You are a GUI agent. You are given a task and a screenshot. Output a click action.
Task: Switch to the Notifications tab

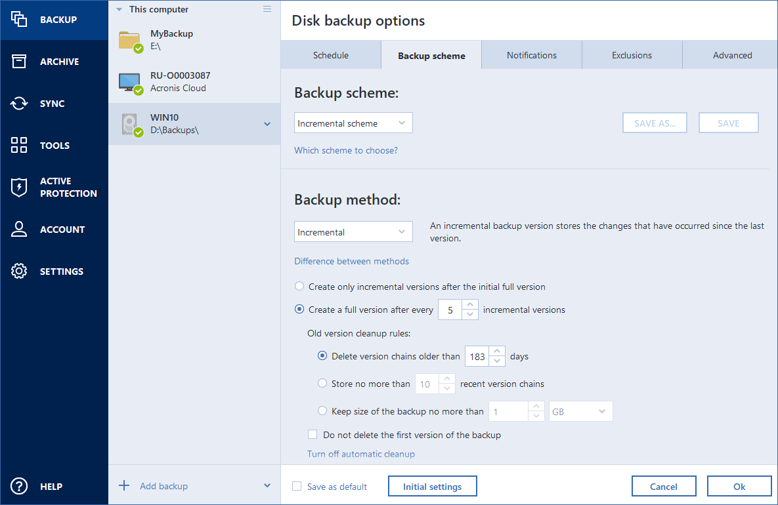[x=531, y=55]
